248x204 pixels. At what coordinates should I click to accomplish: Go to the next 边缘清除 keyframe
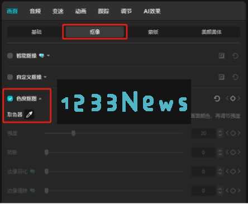coord(239,191)
